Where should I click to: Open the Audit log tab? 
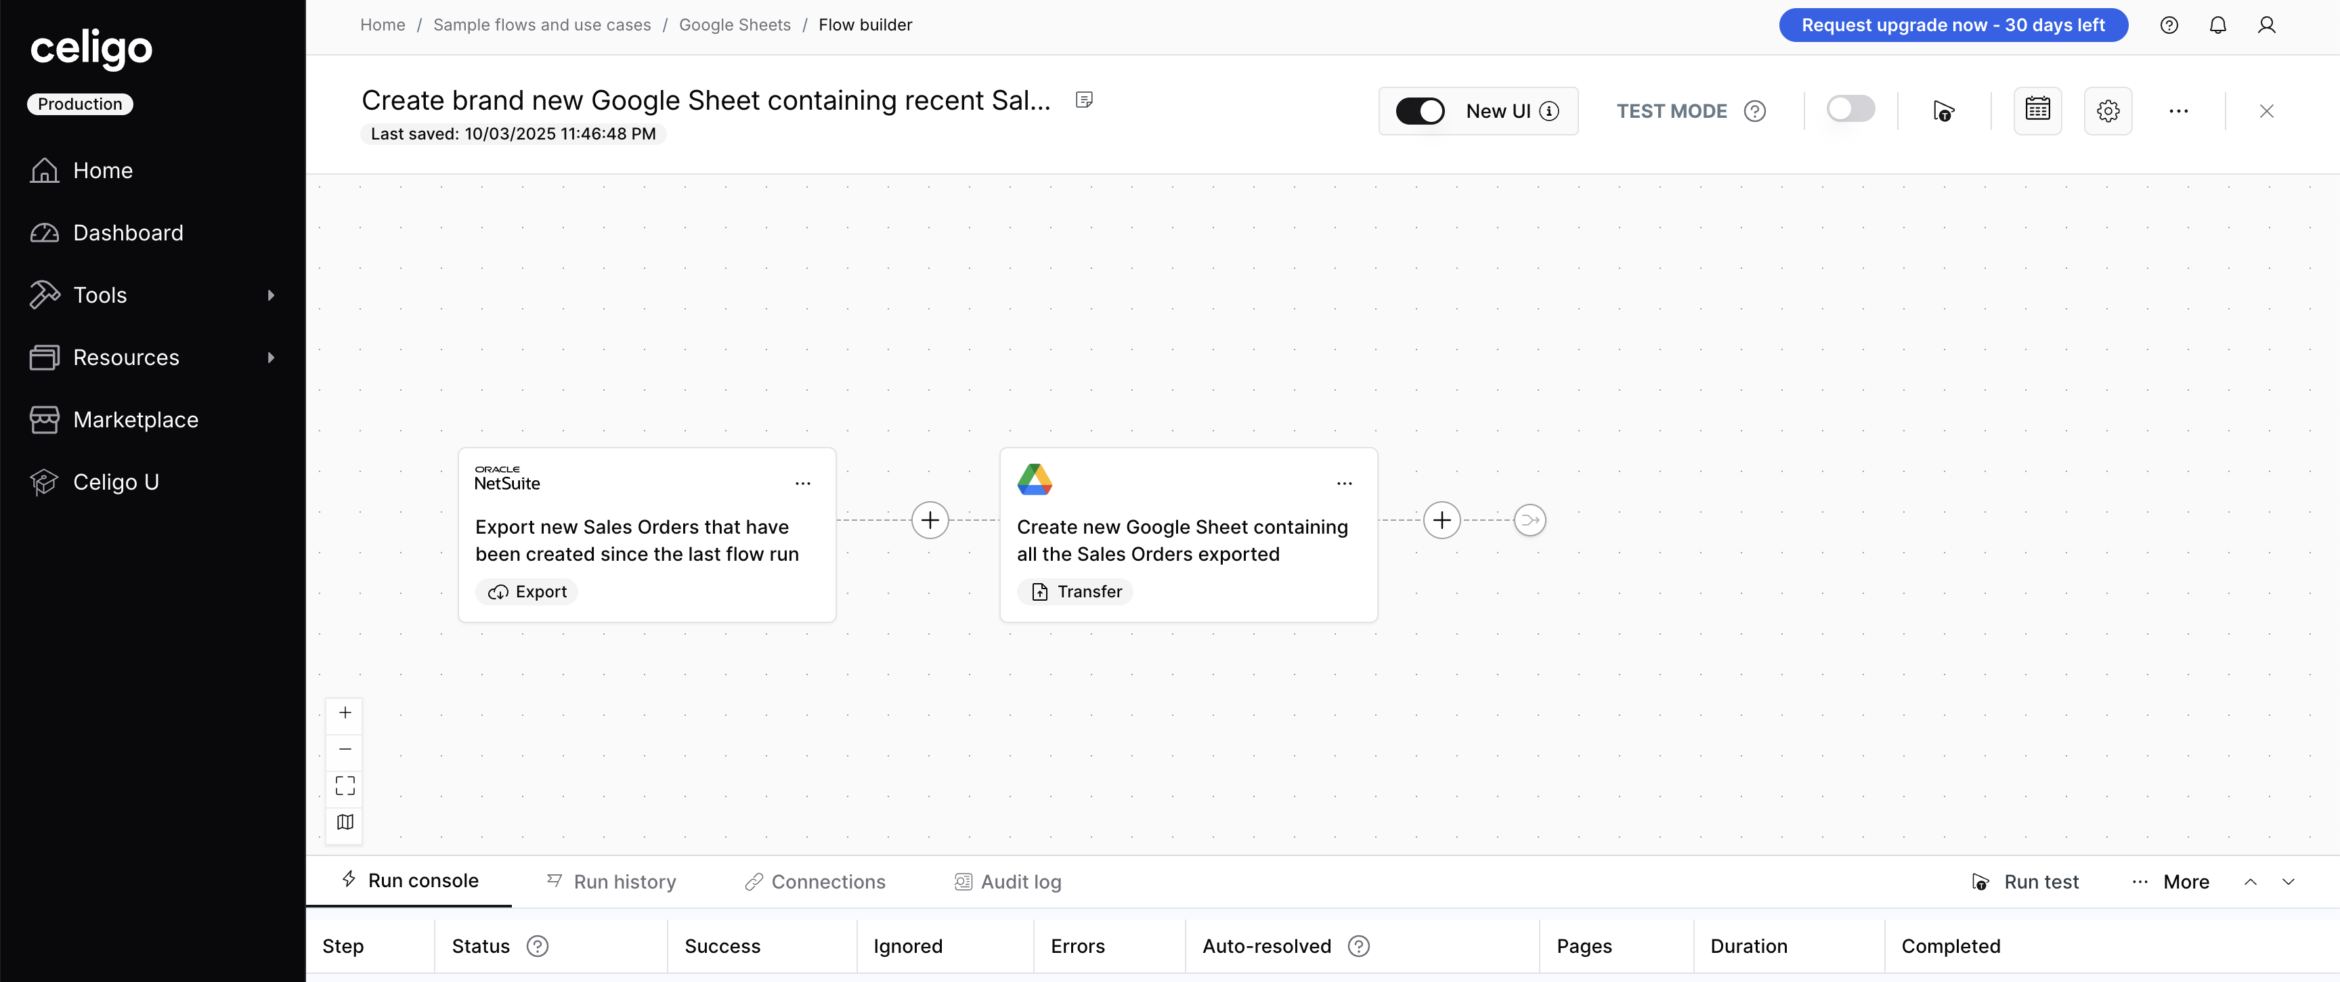tap(1020, 881)
